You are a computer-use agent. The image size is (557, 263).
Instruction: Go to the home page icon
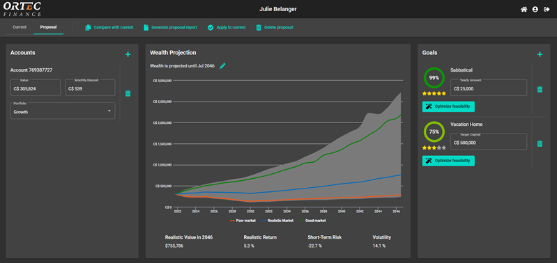pyautogui.click(x=524, y=10)
